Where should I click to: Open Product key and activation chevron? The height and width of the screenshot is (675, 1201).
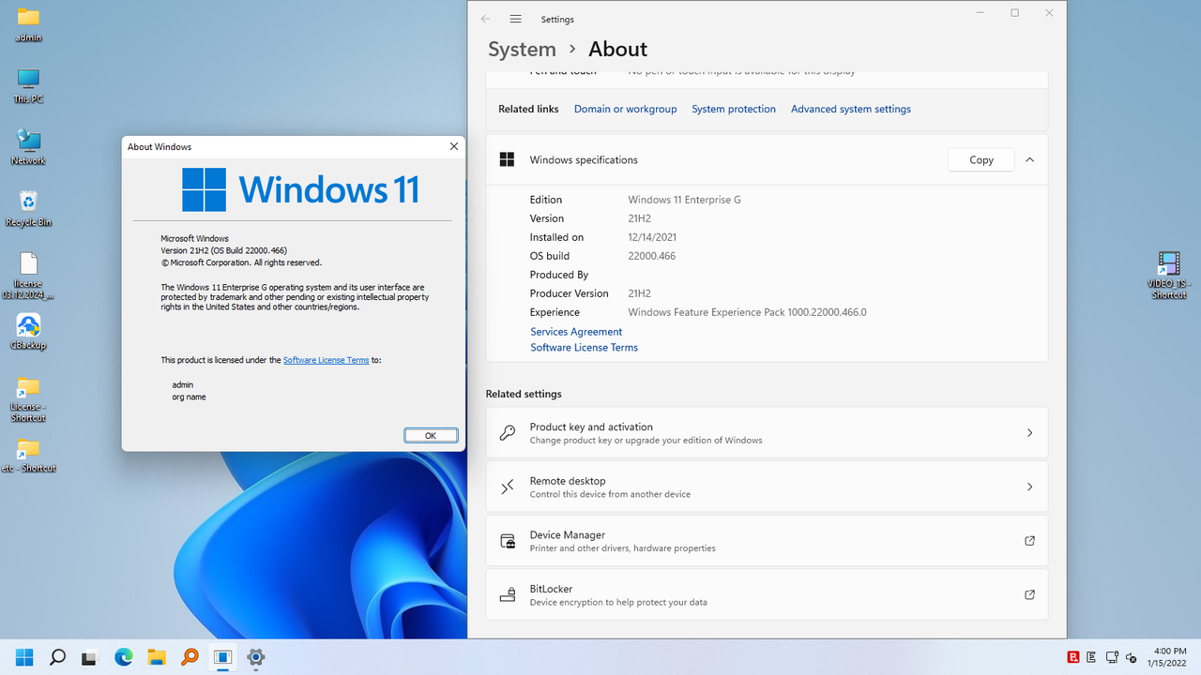pos(1029,433)
